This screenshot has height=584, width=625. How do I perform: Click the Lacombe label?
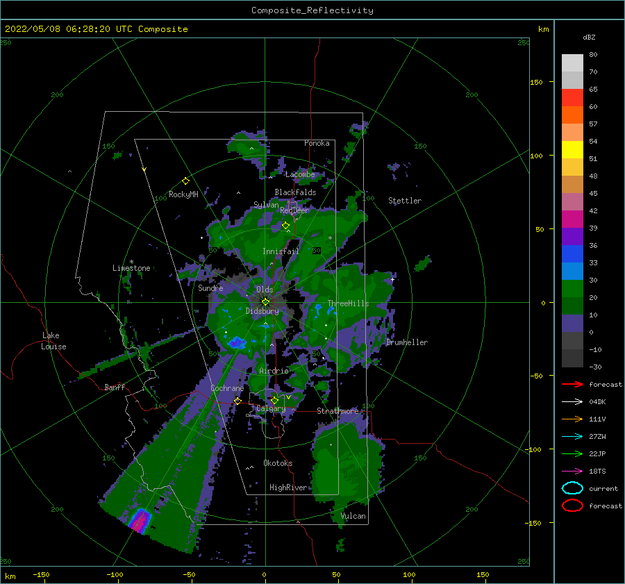(300, 174)
